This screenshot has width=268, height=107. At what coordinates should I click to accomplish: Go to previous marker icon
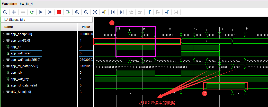pyautogui.click(x=158, y=12)
